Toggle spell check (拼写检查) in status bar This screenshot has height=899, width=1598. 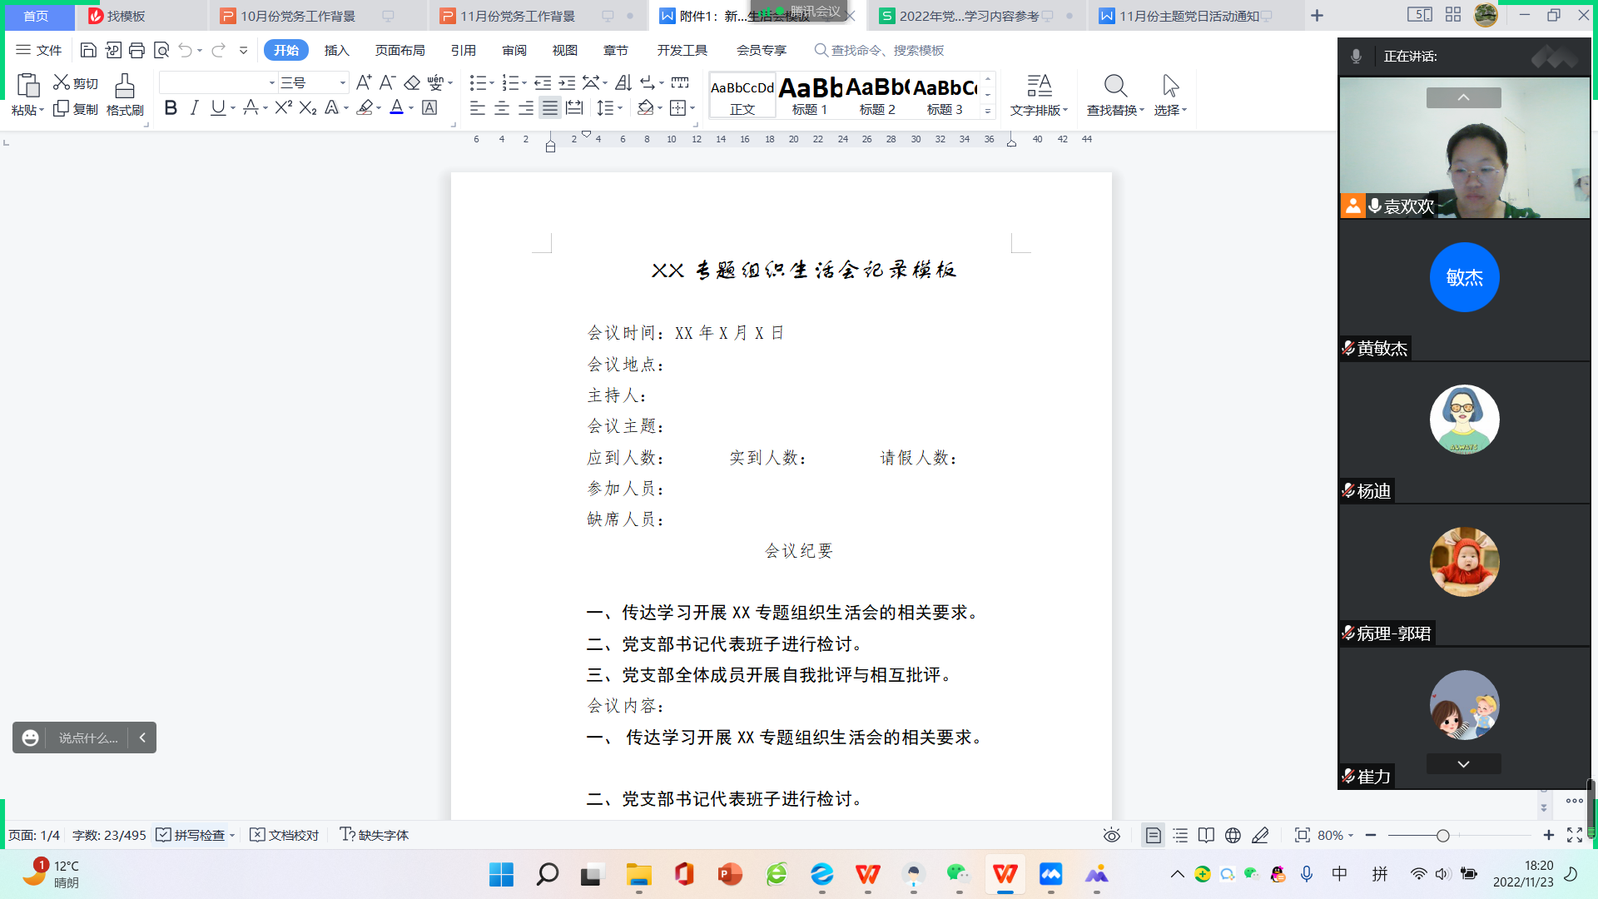coord(191,835)
